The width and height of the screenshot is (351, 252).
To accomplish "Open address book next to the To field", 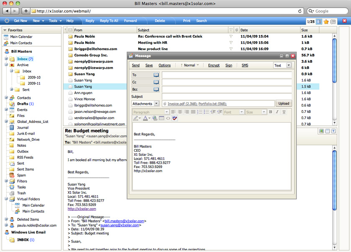I will 156,75.
